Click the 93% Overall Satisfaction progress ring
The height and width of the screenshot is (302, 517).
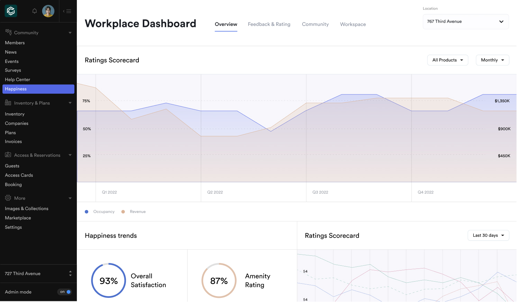point(108,281)
